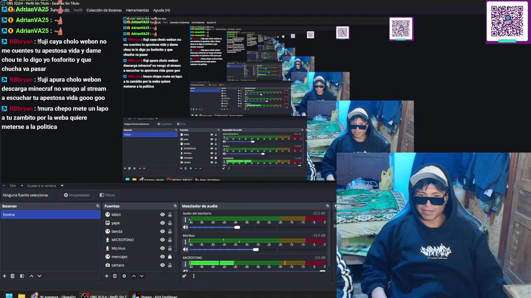Open Colección de Escenas menu
Screen dimensions: 531x298
pyautogui.click(x=104, y=10)
